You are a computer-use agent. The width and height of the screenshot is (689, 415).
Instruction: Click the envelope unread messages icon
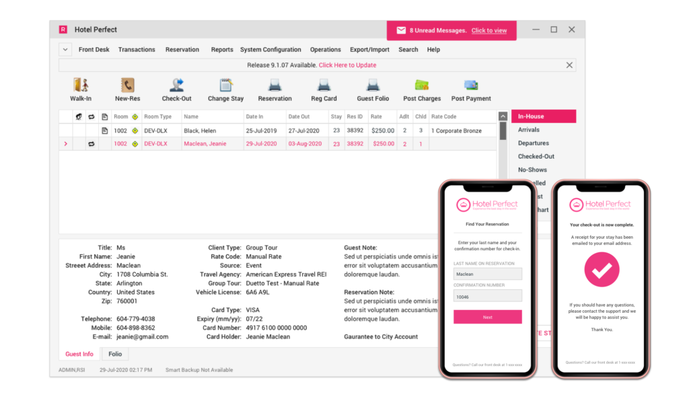(x=401, y=30)
